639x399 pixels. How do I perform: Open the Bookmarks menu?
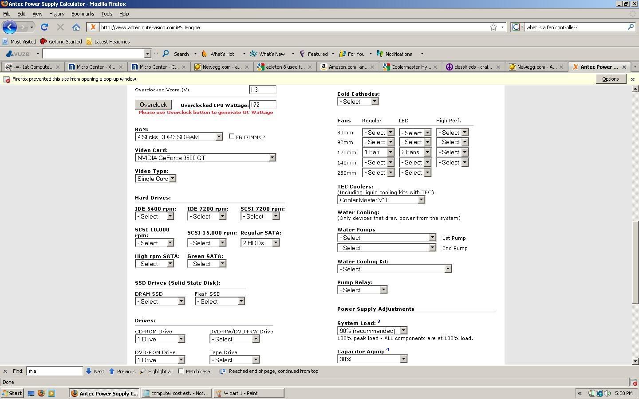83,14
